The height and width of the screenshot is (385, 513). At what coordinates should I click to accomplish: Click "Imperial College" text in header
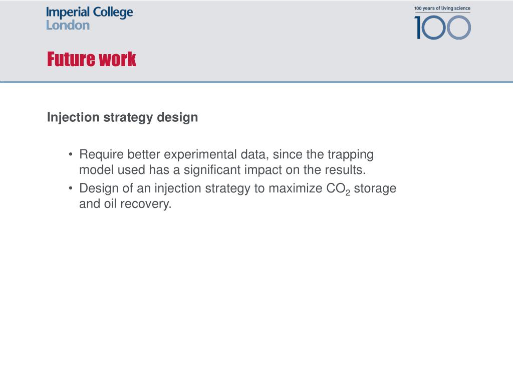point(89,13)
